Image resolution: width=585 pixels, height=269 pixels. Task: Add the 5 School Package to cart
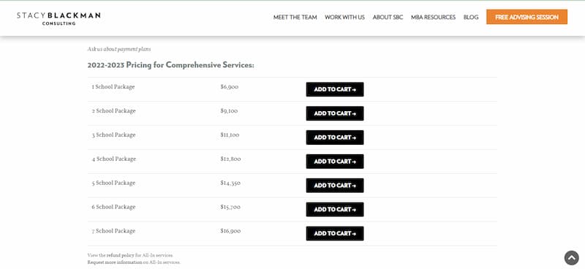click(335, 186)
